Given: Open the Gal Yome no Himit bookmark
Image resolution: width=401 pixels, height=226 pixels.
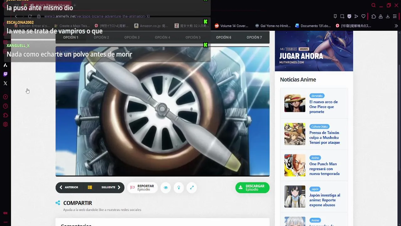Looking at the screenshot, I should (273, 26).
